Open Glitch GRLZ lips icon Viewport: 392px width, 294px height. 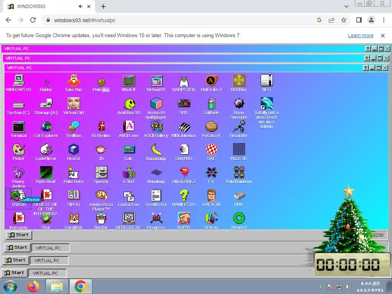click(x=184, y=175)
